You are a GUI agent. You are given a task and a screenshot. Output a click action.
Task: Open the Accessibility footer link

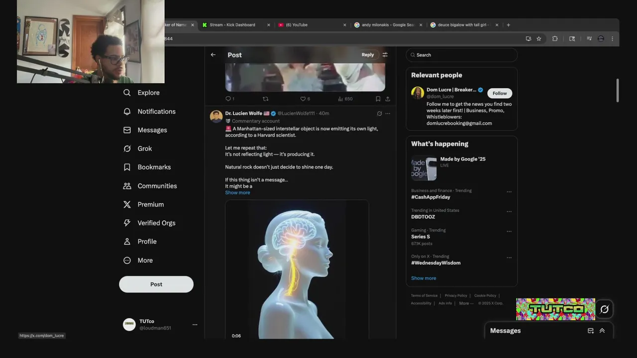421,303
